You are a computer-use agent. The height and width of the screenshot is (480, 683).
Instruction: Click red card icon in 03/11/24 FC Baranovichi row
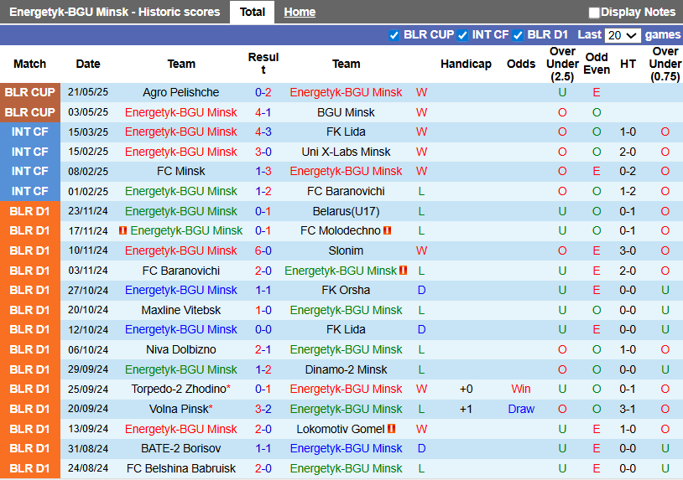(404, 271)
